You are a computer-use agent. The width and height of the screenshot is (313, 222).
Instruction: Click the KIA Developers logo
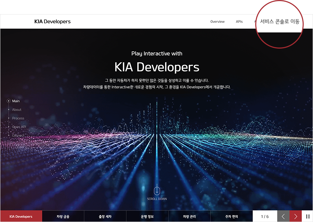tap(52, 21)
